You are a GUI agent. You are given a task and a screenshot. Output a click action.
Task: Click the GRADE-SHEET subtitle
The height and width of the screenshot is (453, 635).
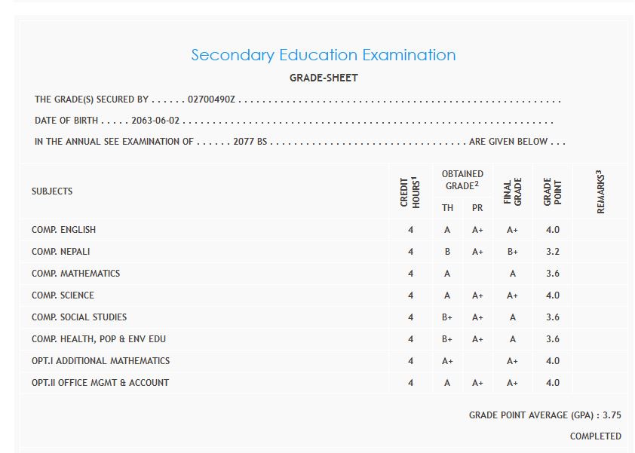pyautogui.click(x=324, y=78)
